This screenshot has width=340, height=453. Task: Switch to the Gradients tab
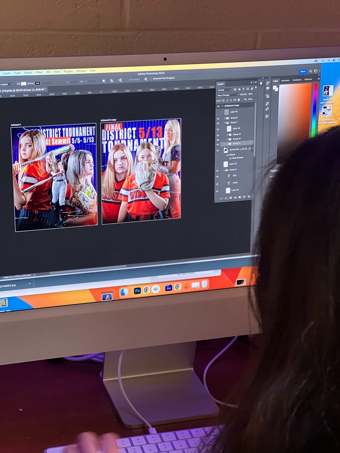pyautogui.click(x=297, y=80)
